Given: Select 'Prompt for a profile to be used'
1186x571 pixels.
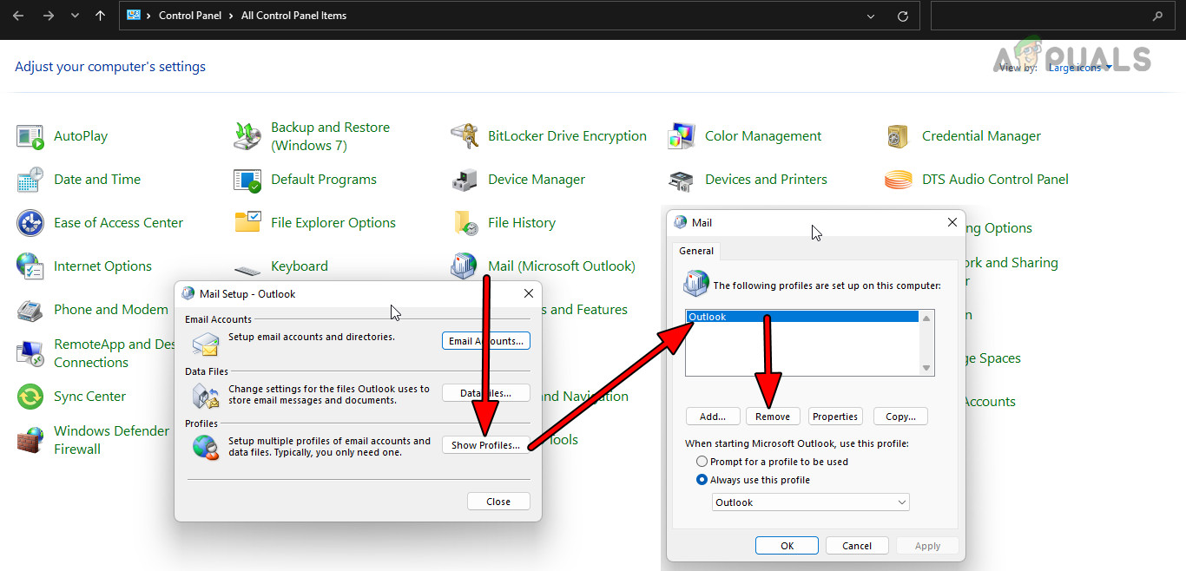Looking at the screenshot, I should click(x=702, y=461).
